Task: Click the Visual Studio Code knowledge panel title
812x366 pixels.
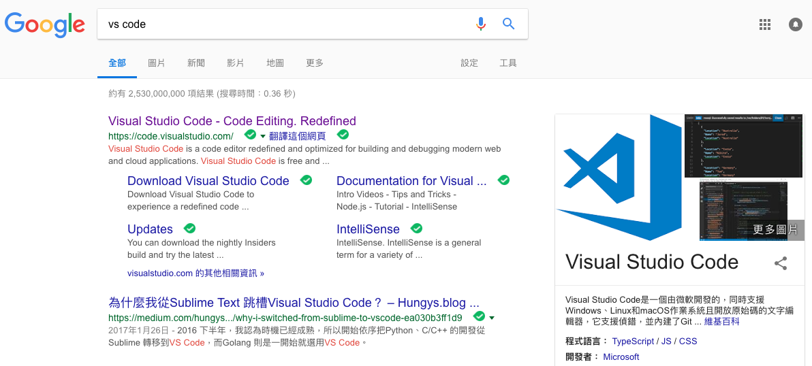Action: point(651,262)
